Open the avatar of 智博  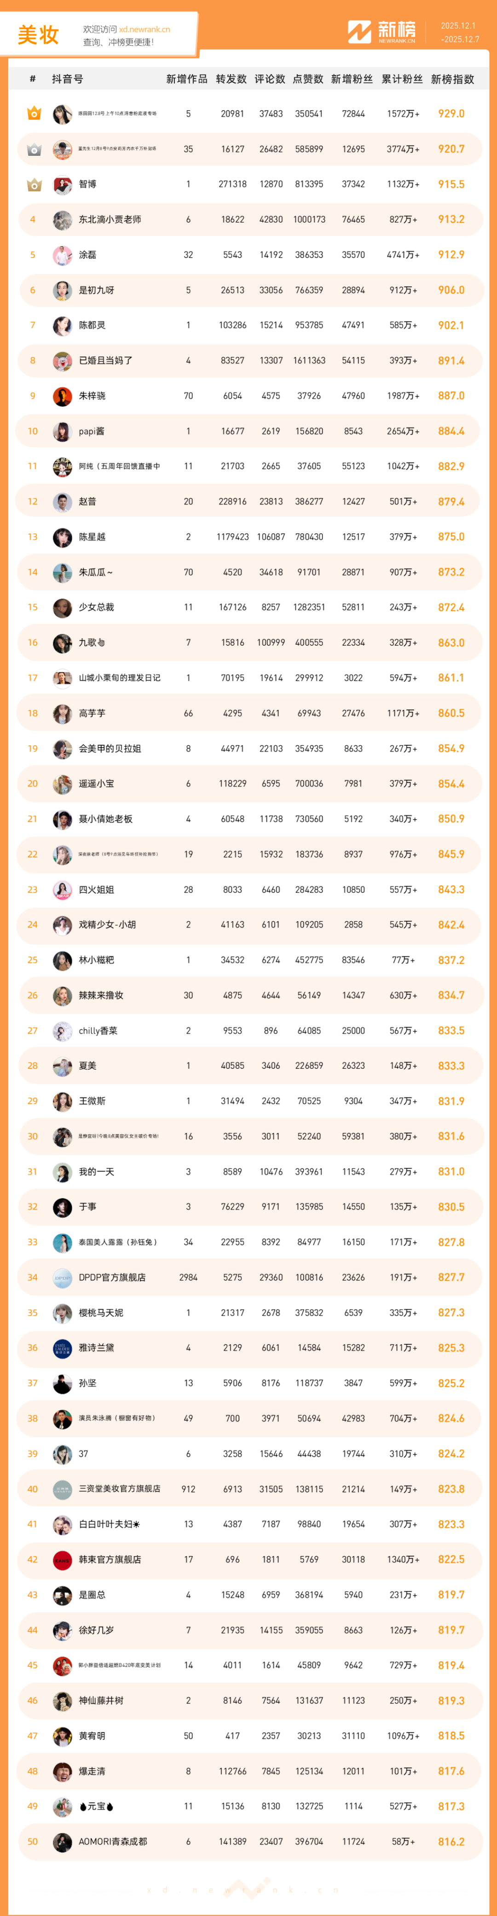tap(63, 184)
